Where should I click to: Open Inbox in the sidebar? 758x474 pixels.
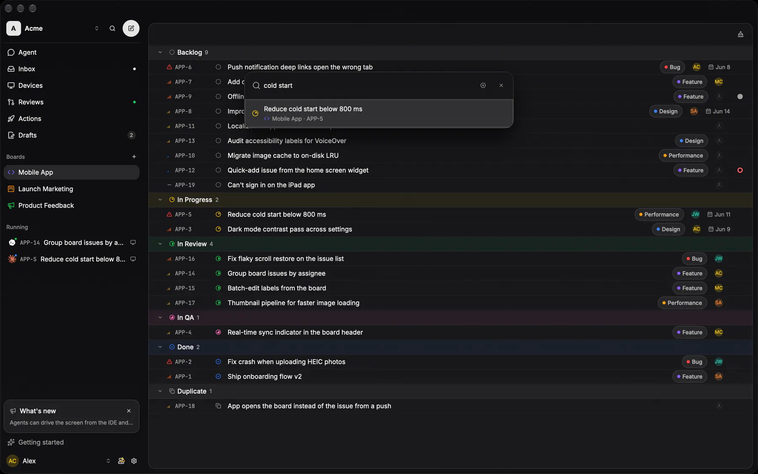pyautogui.click(x=72, y=69)
